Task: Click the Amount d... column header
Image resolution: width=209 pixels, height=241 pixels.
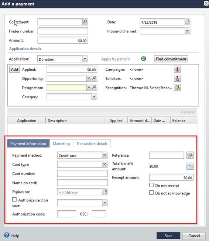Action: 140,120
